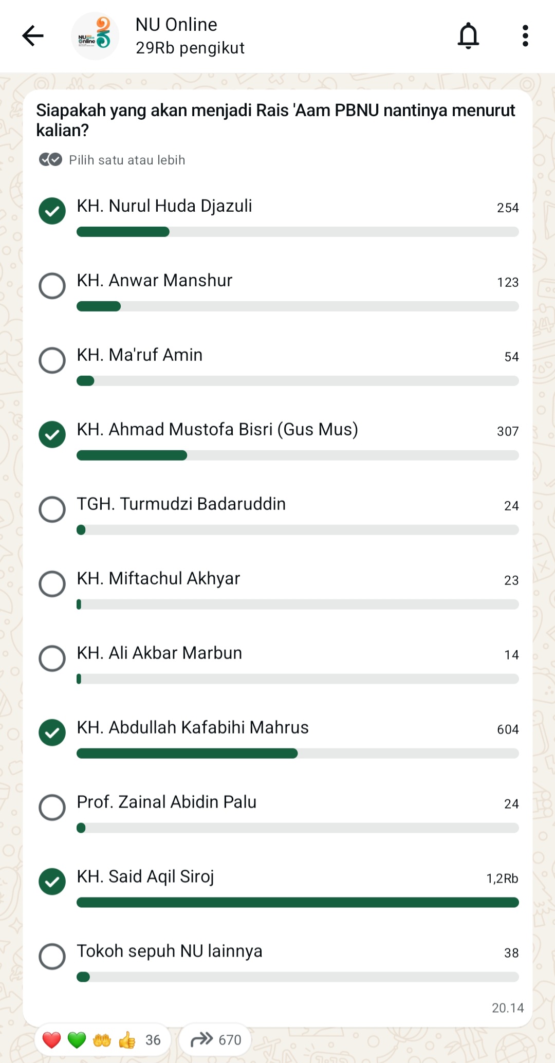The image size is (555, 1063).
Task: Tap the back arrow icon
Action: tap(33, 35)
